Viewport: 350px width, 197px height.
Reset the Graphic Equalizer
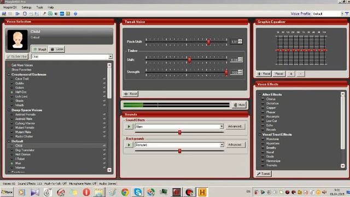pos(264,74)
